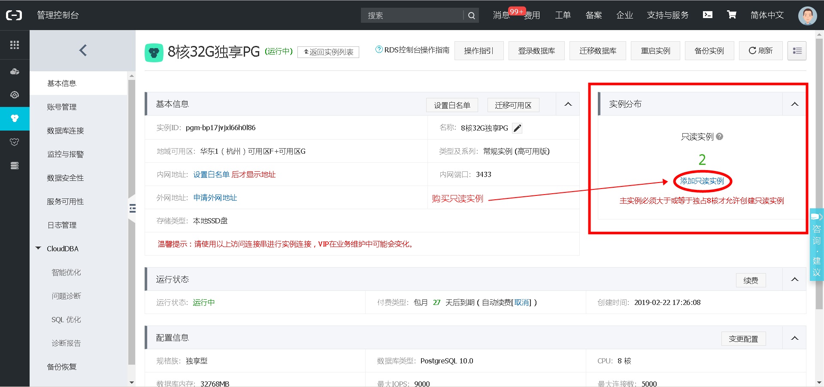Click the 变更配置 button
This screenshot has width=824, height=387.
pos(743,339)
